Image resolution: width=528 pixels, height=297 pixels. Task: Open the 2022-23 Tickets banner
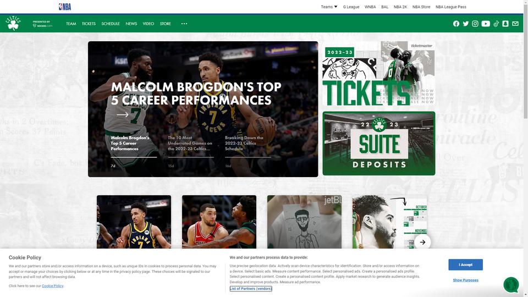379,73
